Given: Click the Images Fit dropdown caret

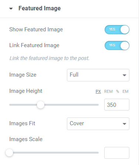Looking at the screenshot, I should click(x=125, y=124).
